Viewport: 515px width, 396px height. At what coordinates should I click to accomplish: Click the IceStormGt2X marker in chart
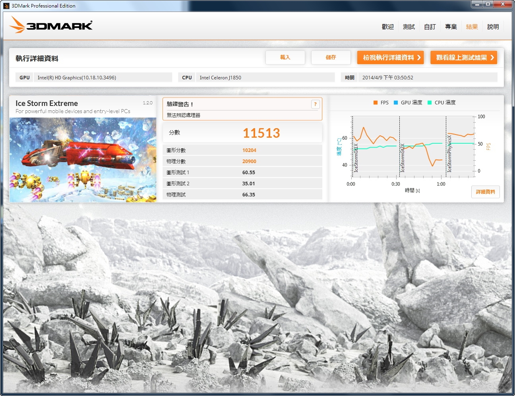point(402,158)
